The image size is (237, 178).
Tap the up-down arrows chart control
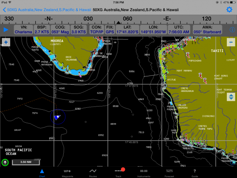tap(231, 97)
